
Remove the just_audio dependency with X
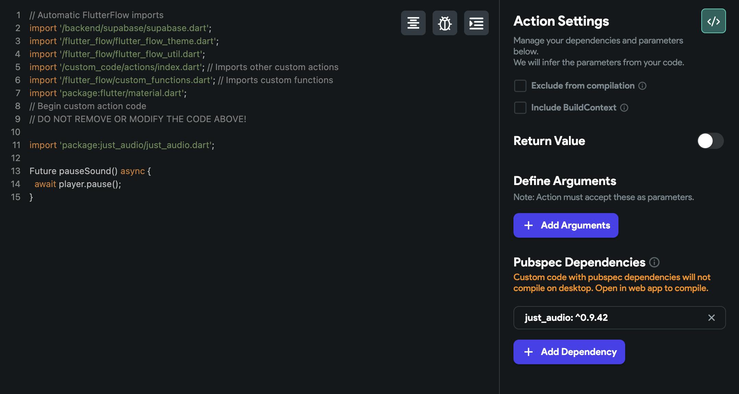tap(711, 318)
